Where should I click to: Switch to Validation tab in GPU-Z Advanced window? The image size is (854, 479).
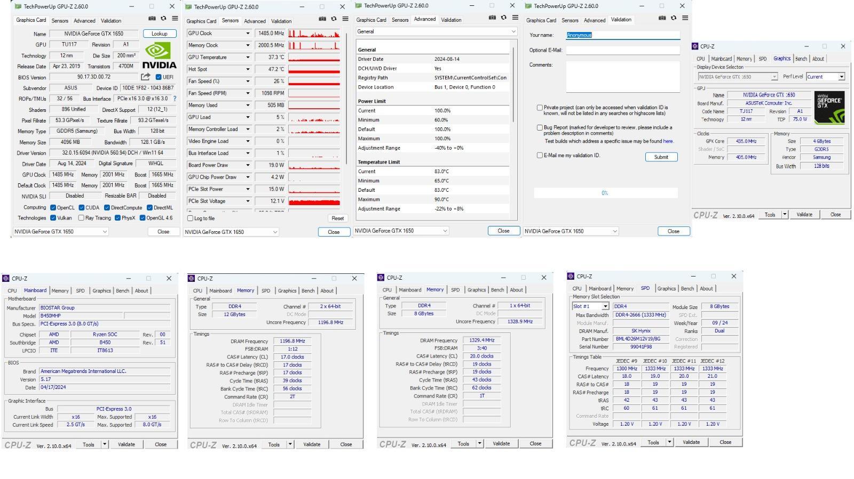pos(451,20)
